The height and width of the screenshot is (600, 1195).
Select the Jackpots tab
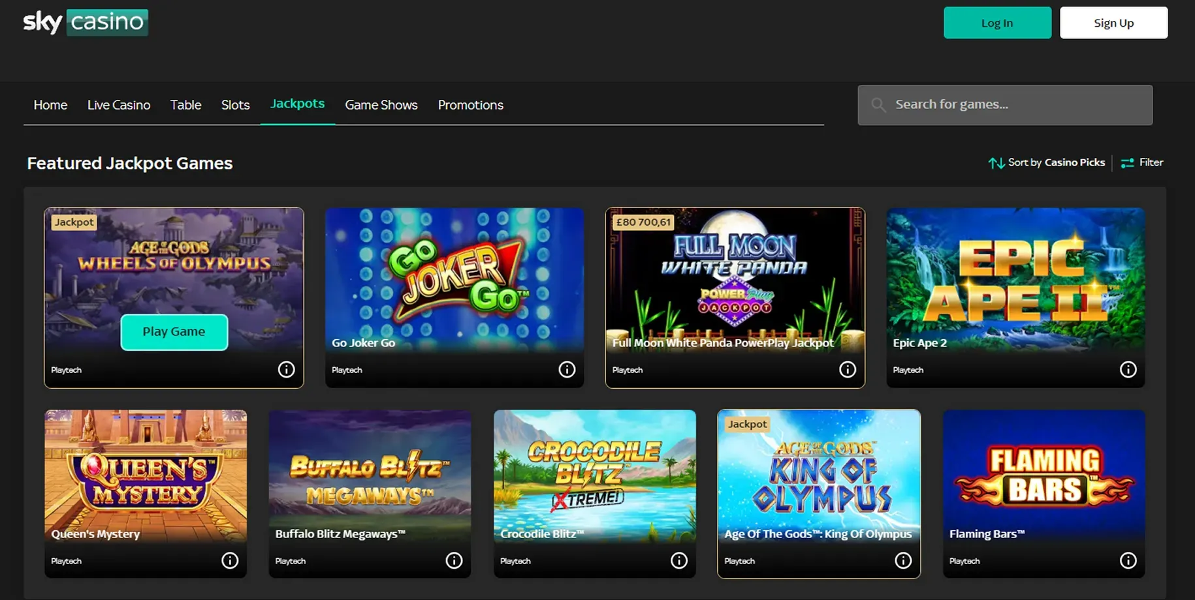pyautogui.click(x=298, y=104)
